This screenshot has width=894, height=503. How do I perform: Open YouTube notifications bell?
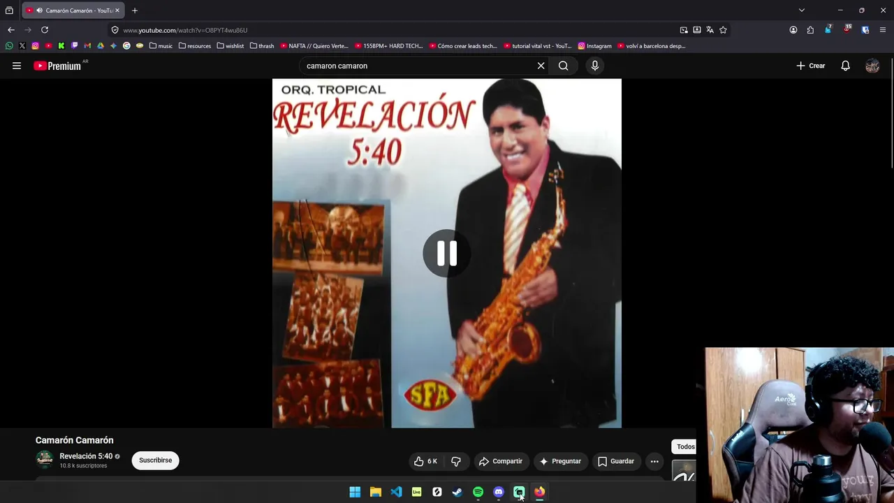[845, 66]
